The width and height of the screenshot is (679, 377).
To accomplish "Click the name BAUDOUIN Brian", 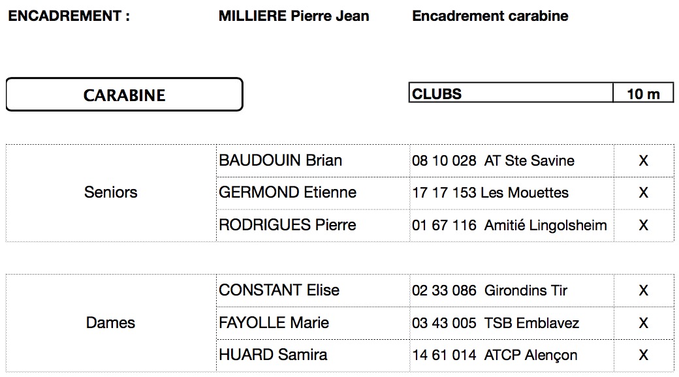I will [x=281, y=160].
